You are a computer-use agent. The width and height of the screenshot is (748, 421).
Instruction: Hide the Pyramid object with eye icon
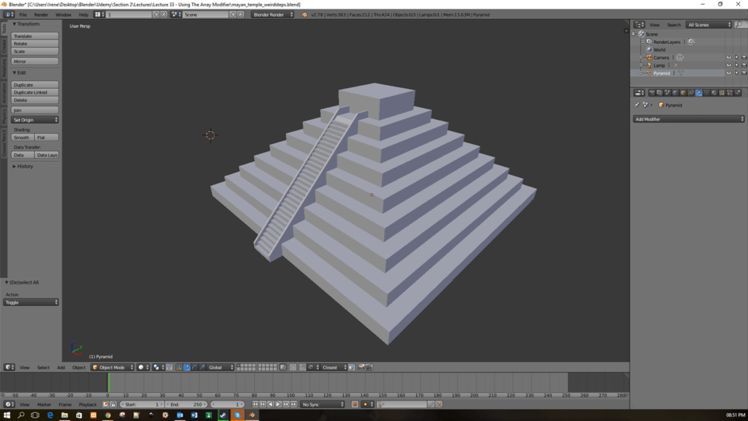[728, 73]
